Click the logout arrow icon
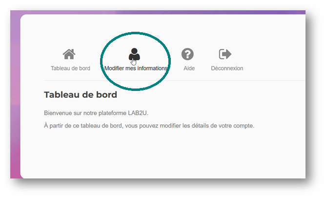326x199 pixels. [x=225, y=54]
